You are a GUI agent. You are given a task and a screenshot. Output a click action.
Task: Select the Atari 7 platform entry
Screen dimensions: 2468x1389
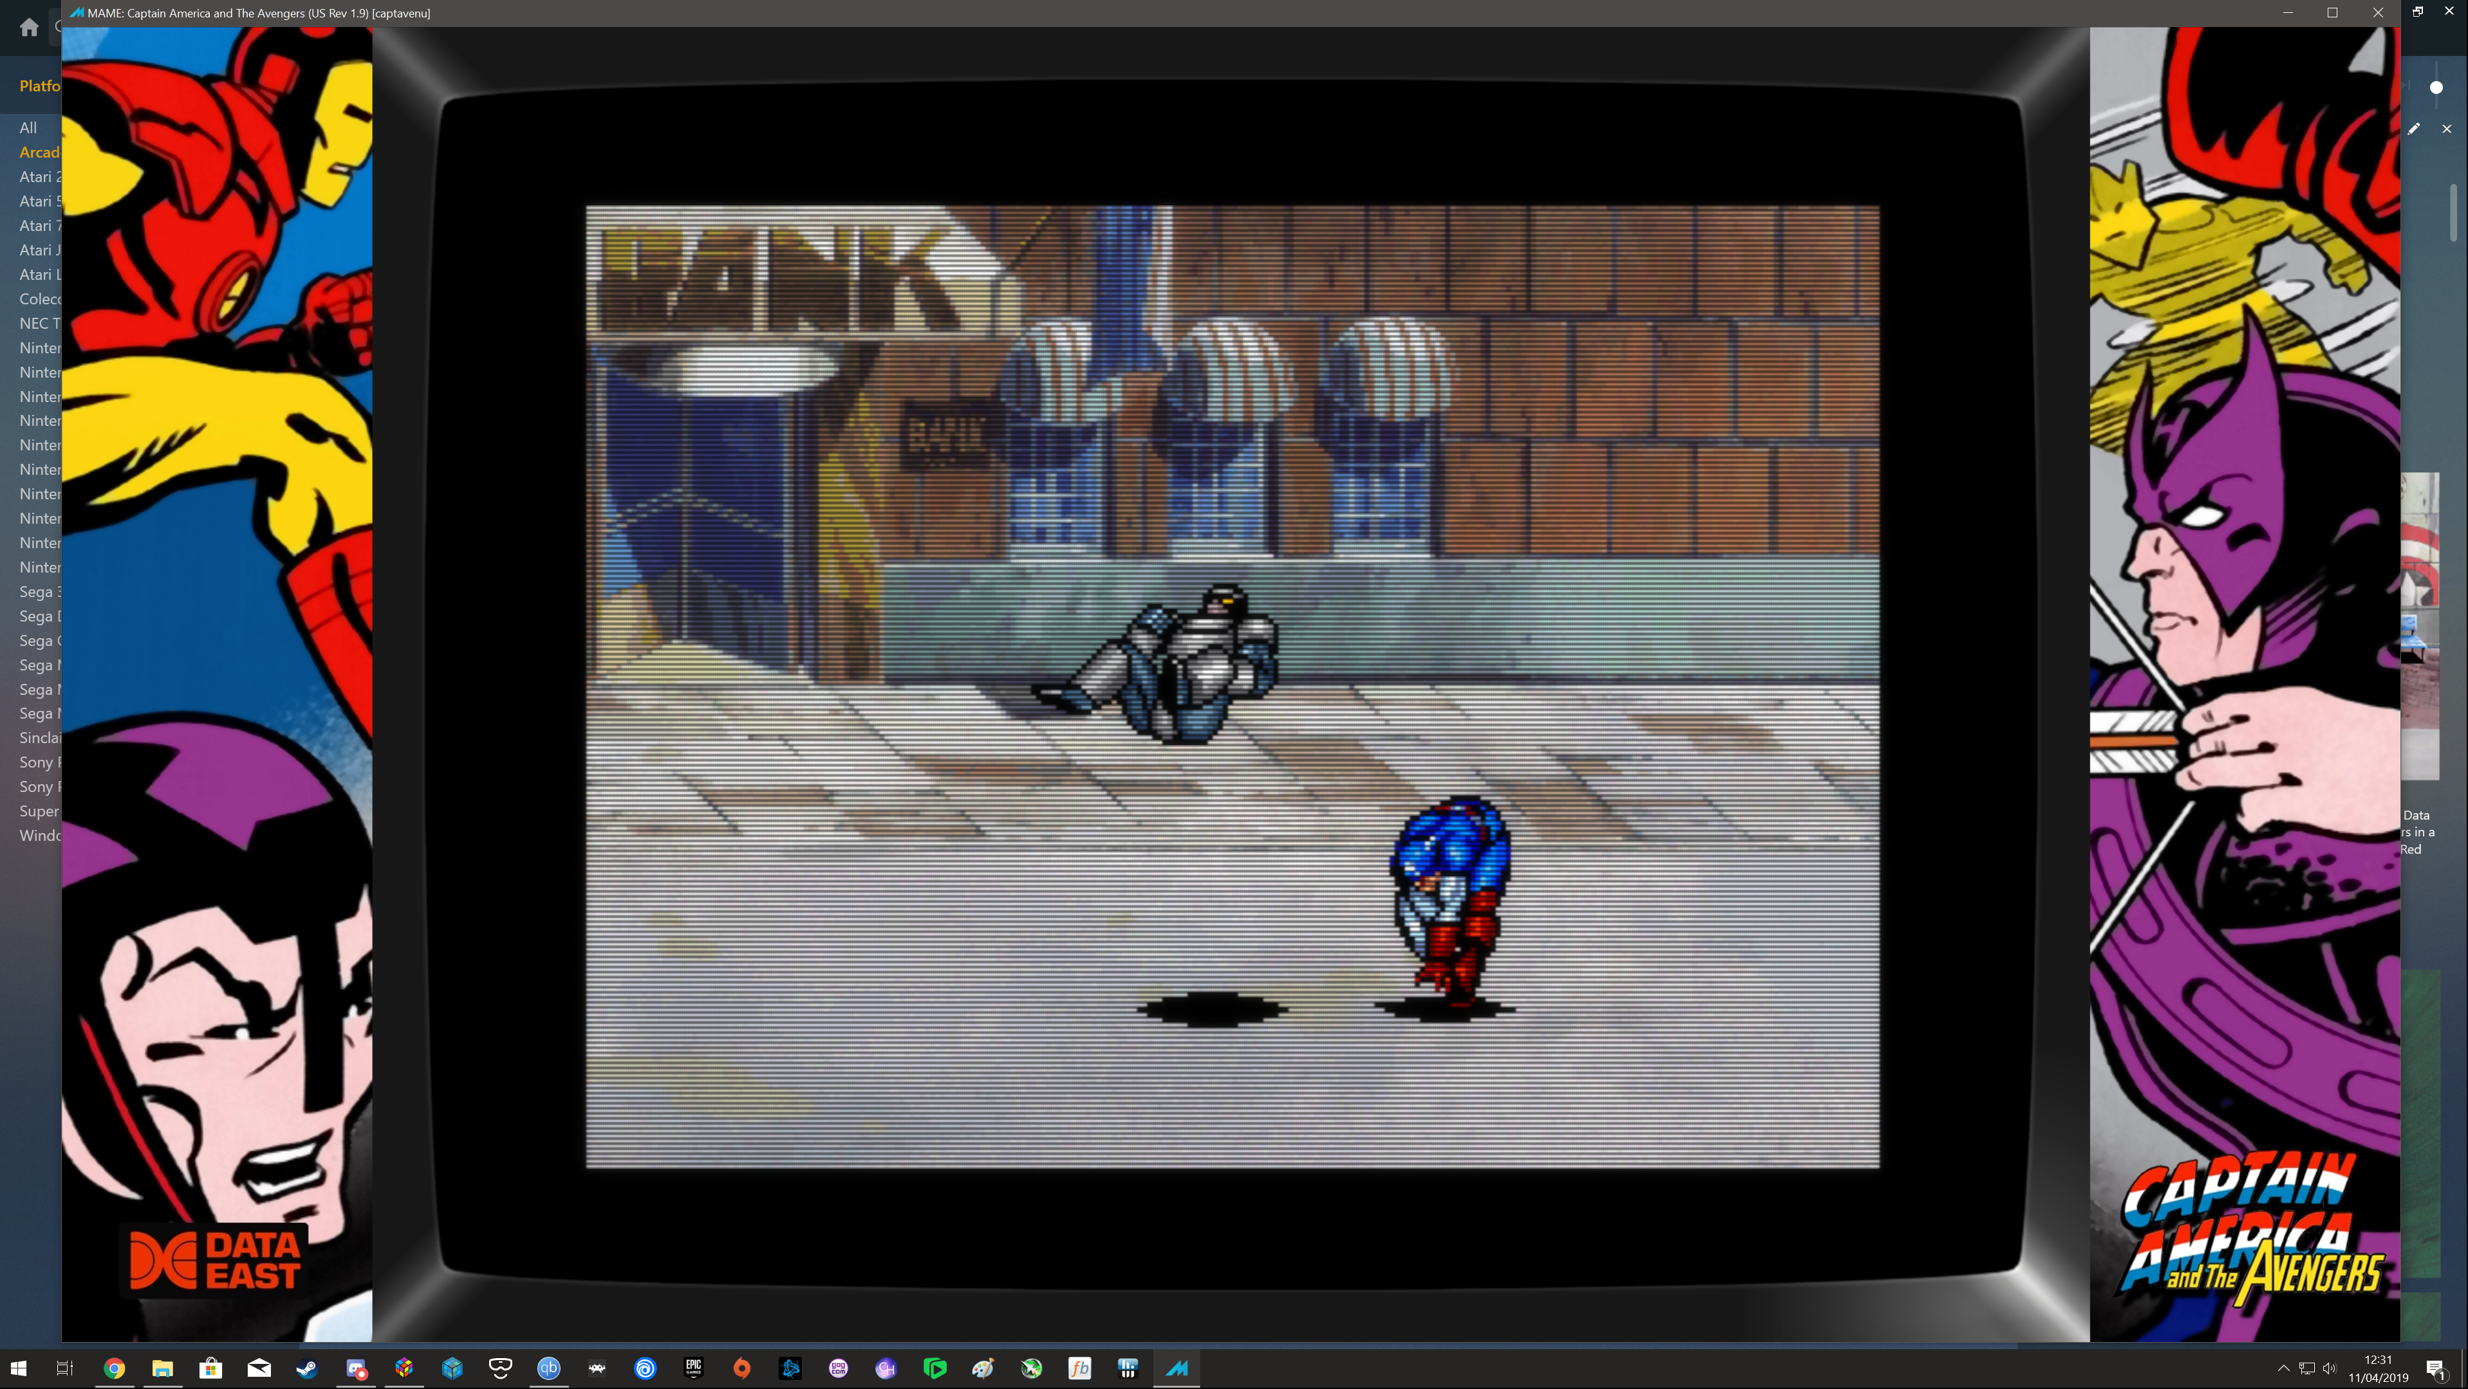[x=39, y=225]
